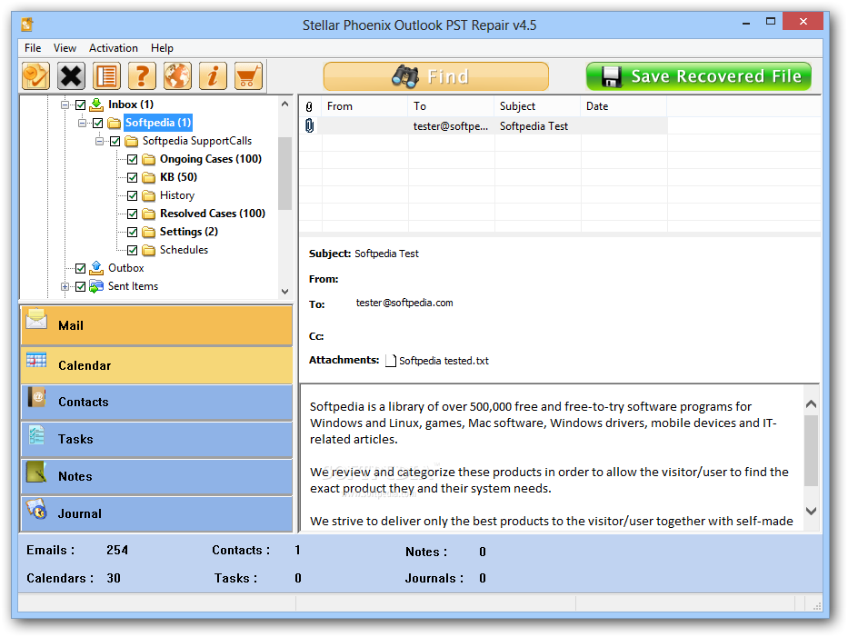848x637 pixels.
Task: Open the Activation menu
Action: pos(114,48)
